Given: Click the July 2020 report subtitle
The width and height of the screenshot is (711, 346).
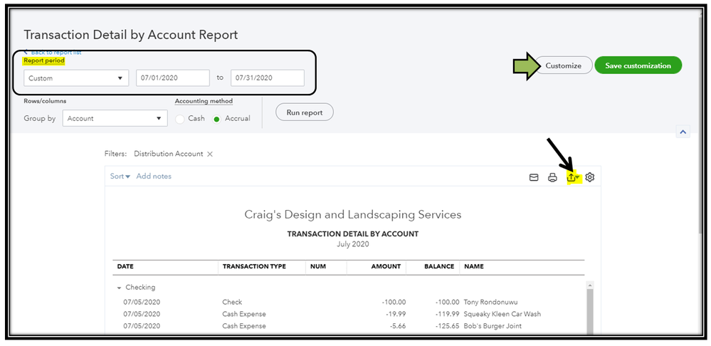Looking at the screenshot, I should coord(353,244).
